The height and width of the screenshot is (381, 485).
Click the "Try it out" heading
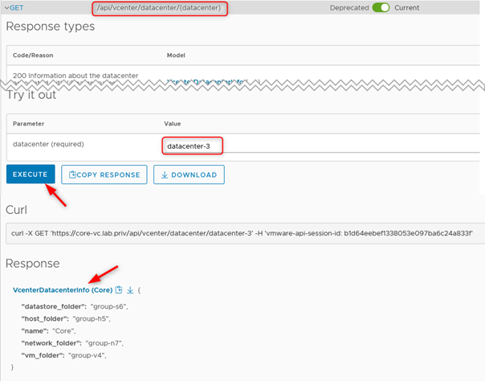tap(31, 95)
